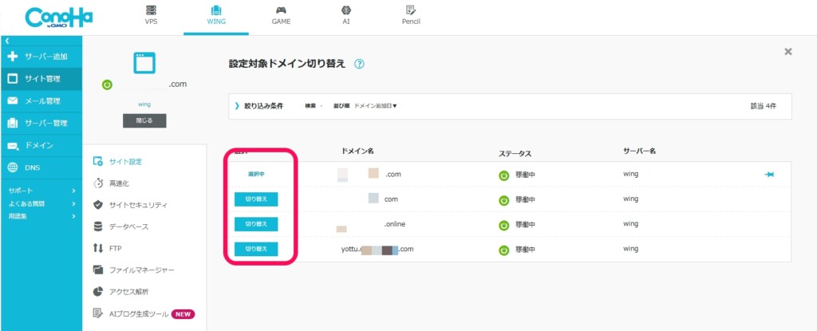Open the Pencil service tab
This screenshot has width=817, height=331.
[411, 16]
